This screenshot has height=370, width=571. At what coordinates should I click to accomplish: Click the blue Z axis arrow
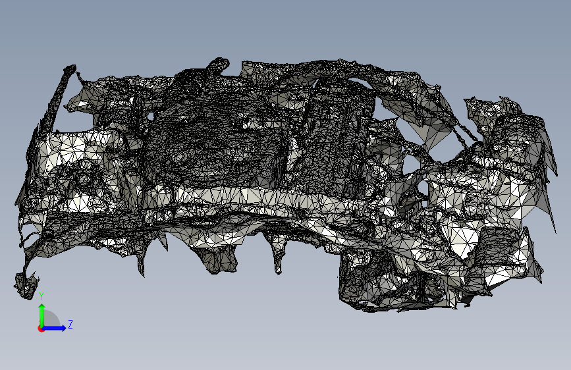54,328
